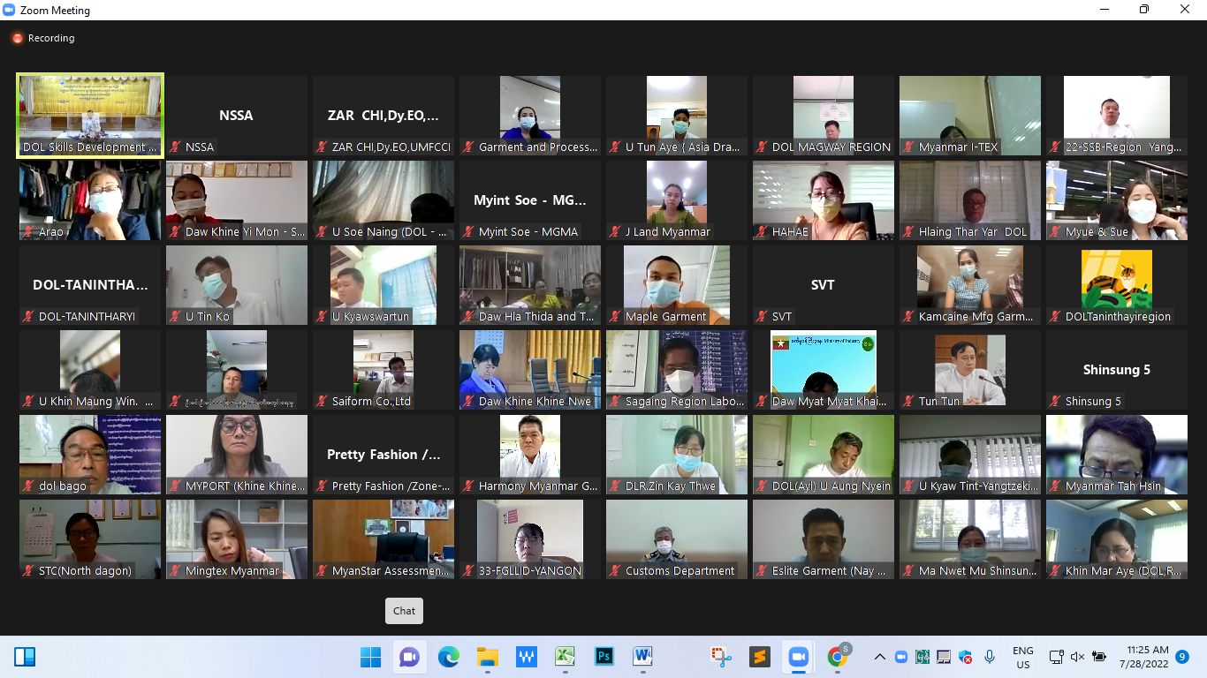Open the notification center badge showing 9
Image resolution: width=1207 pixels, height=678 pixels.
(1182, 657)
